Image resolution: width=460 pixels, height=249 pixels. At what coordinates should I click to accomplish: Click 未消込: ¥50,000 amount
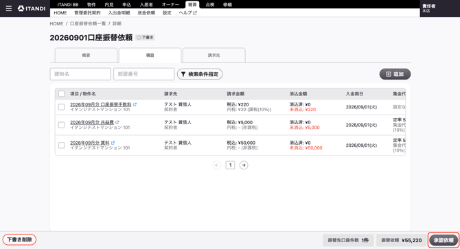click(306, 148)
